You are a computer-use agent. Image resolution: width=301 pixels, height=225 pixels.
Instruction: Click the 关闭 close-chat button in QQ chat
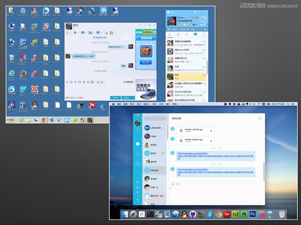pyautogui.click(x=116, y=98)
